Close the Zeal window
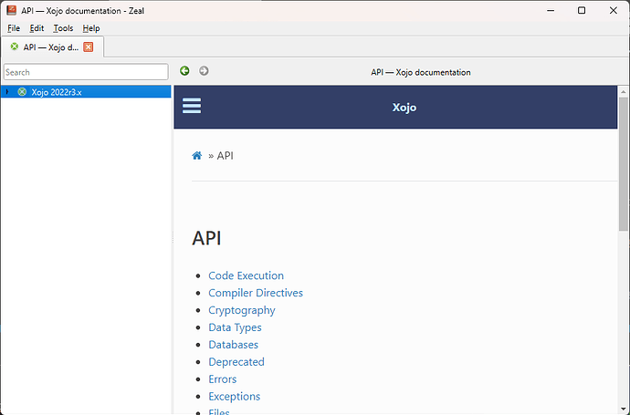 (614, 10)
